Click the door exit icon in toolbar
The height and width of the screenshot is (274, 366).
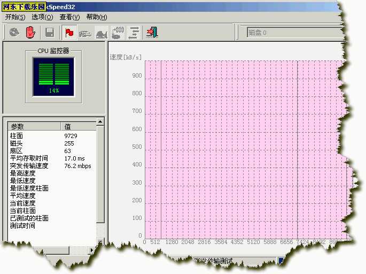(152, 33)
